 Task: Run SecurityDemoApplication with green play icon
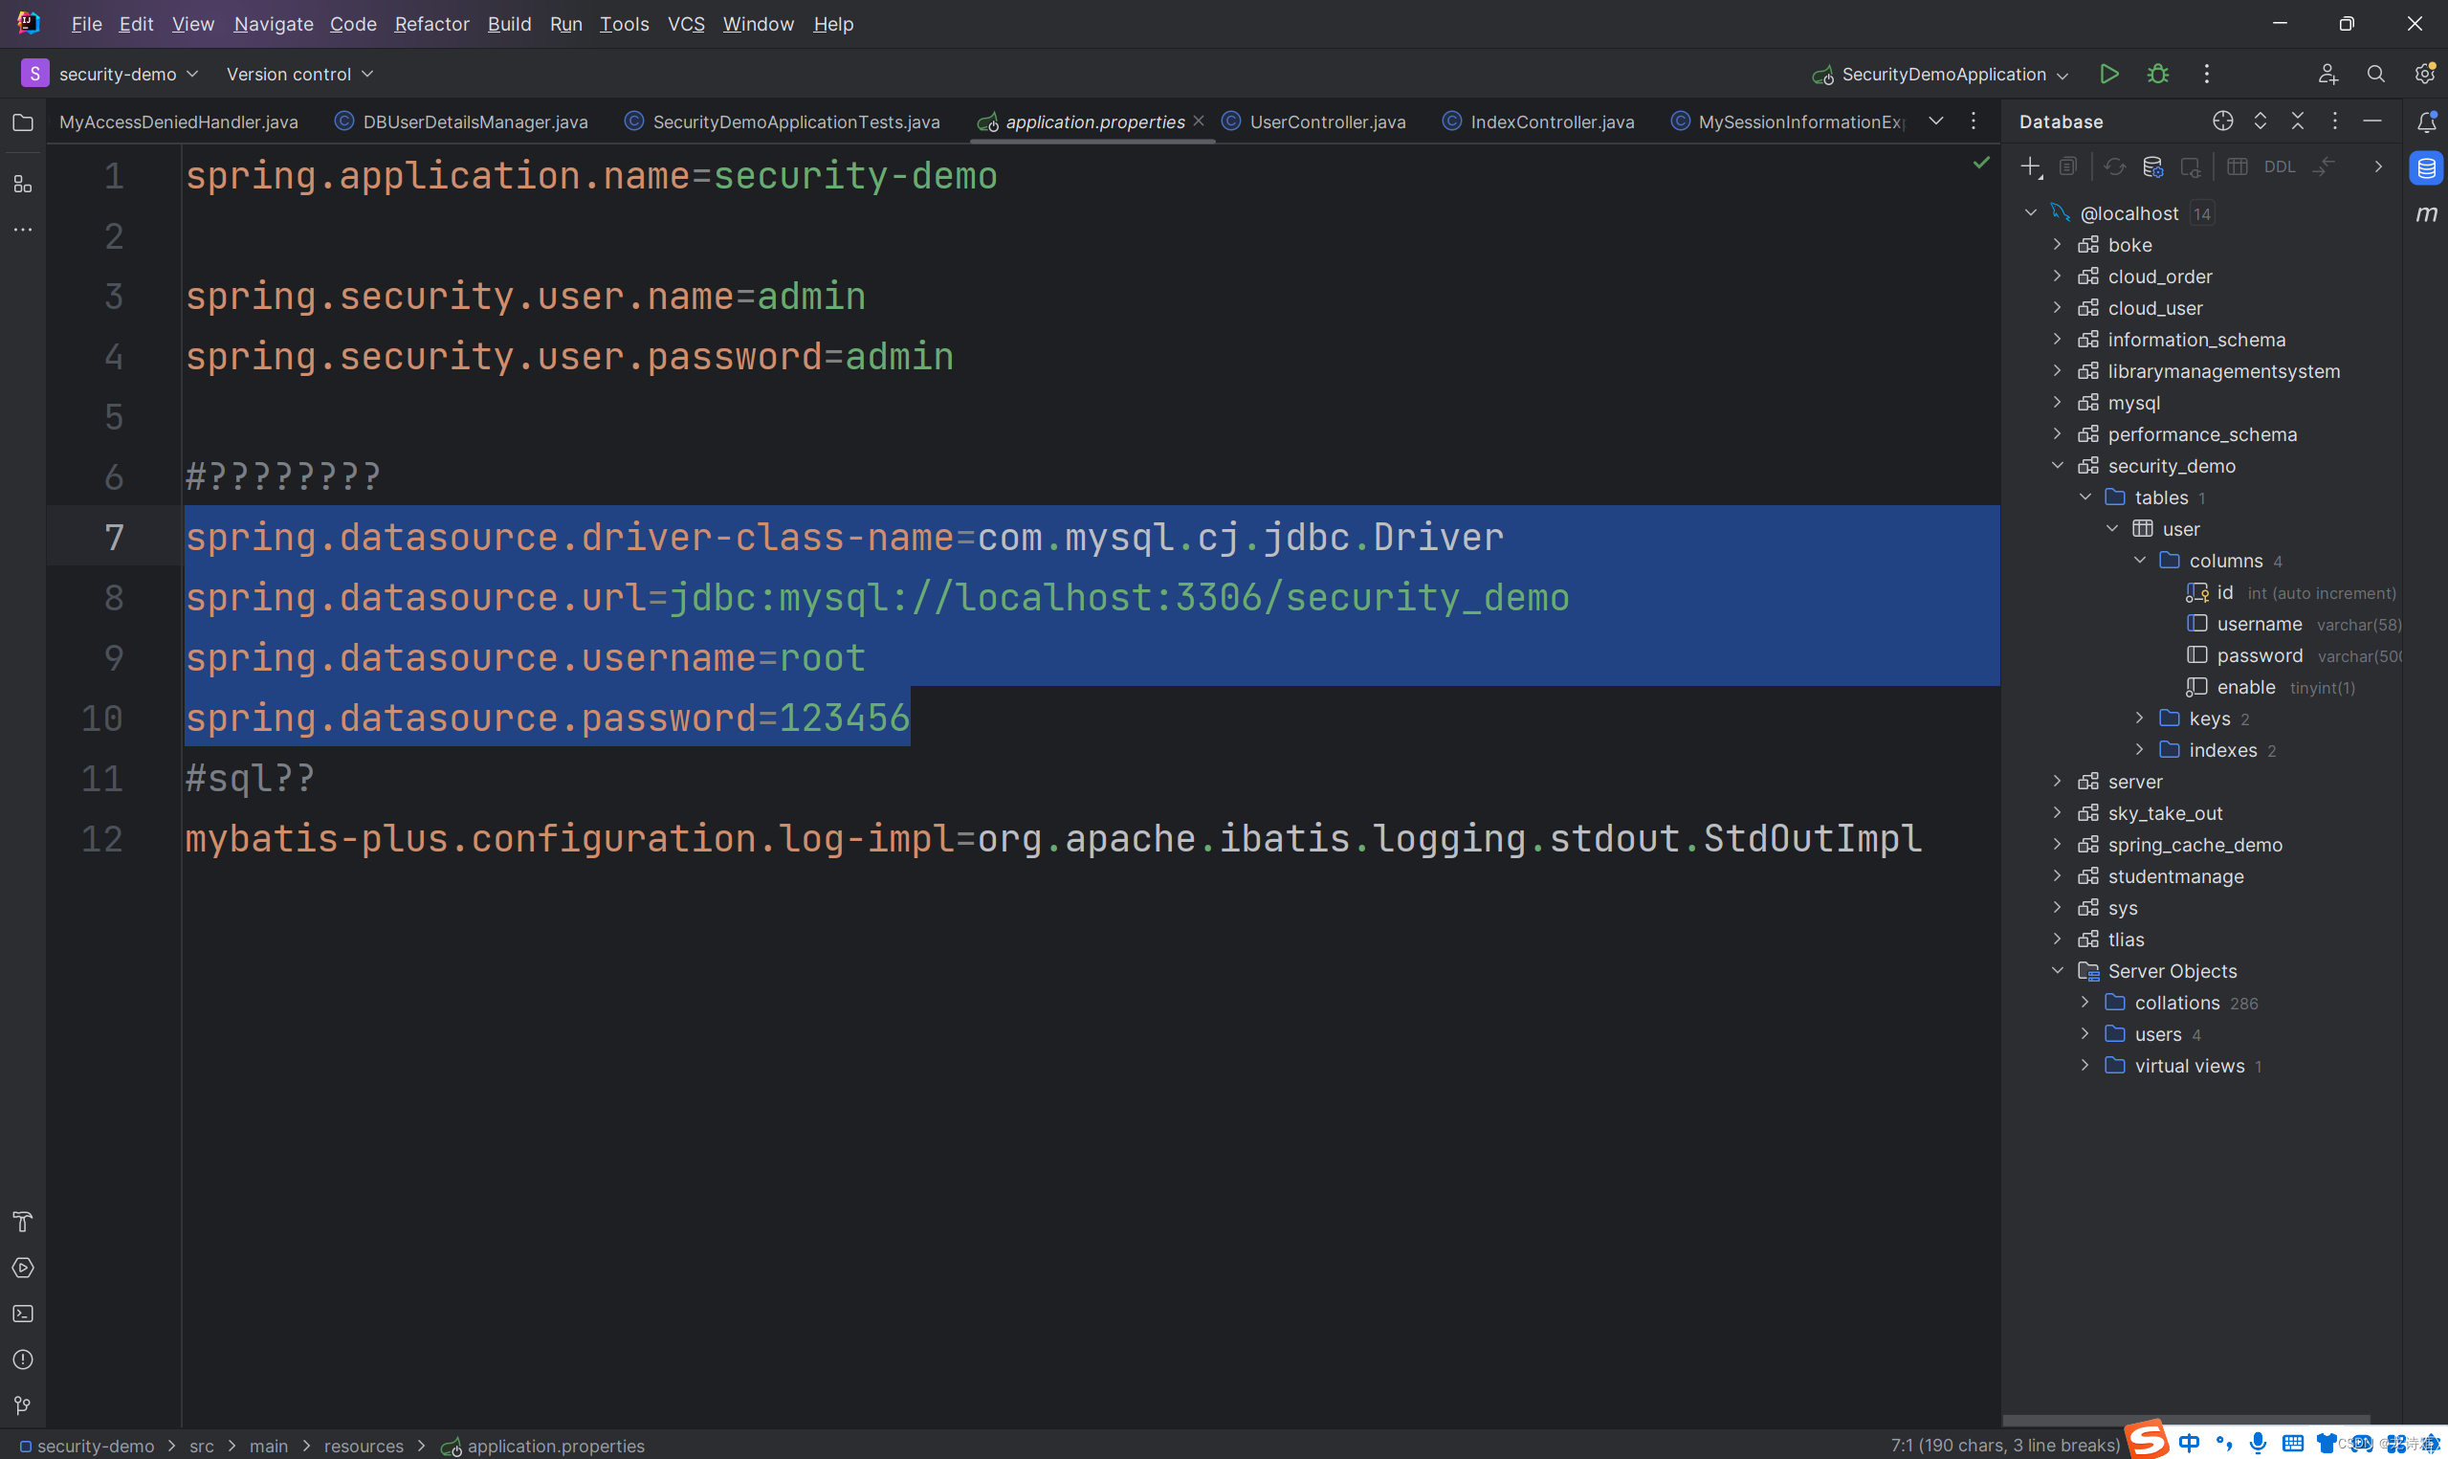tap(2109, 74)
